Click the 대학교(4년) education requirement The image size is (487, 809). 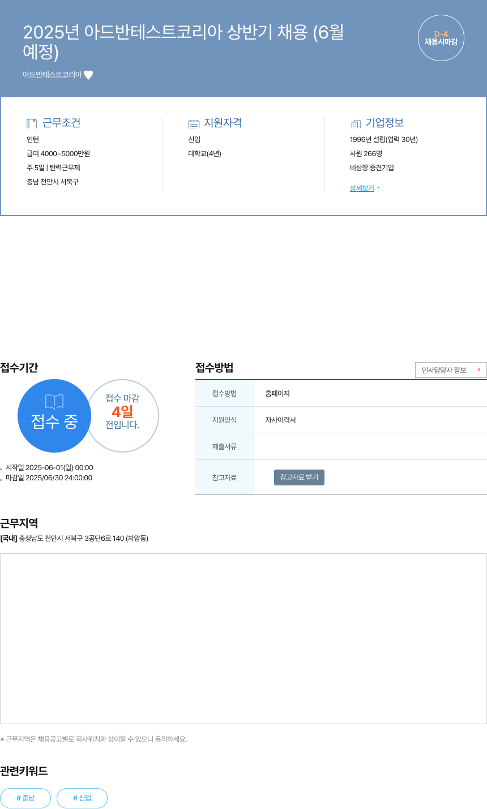click(205, 154)
